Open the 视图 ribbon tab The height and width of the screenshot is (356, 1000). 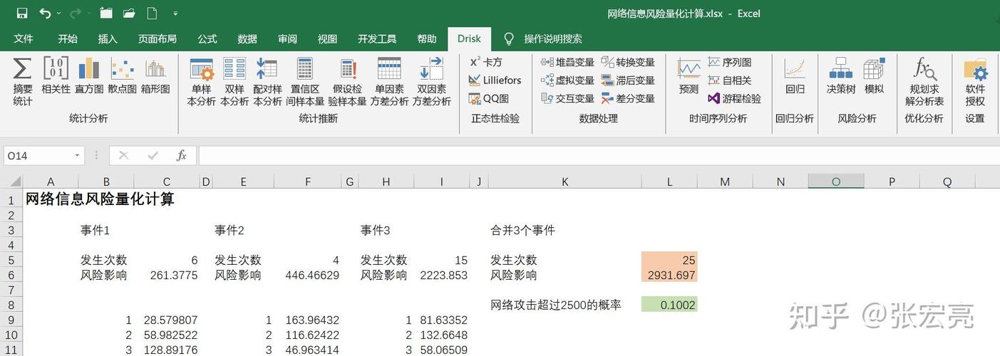pos(327,38)
